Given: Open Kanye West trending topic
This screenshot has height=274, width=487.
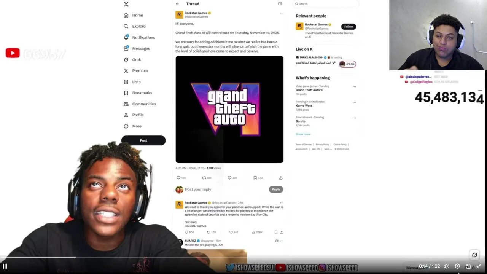Looking at the screenshot, I should [x=304, y=106].
